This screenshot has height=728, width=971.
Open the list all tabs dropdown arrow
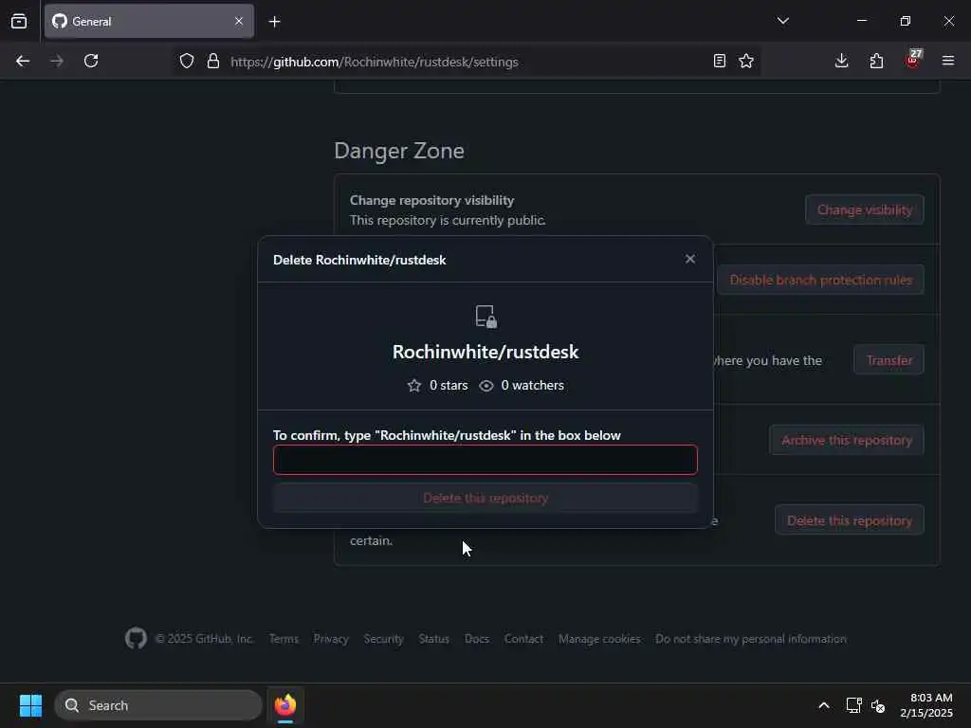coord(782,21)
